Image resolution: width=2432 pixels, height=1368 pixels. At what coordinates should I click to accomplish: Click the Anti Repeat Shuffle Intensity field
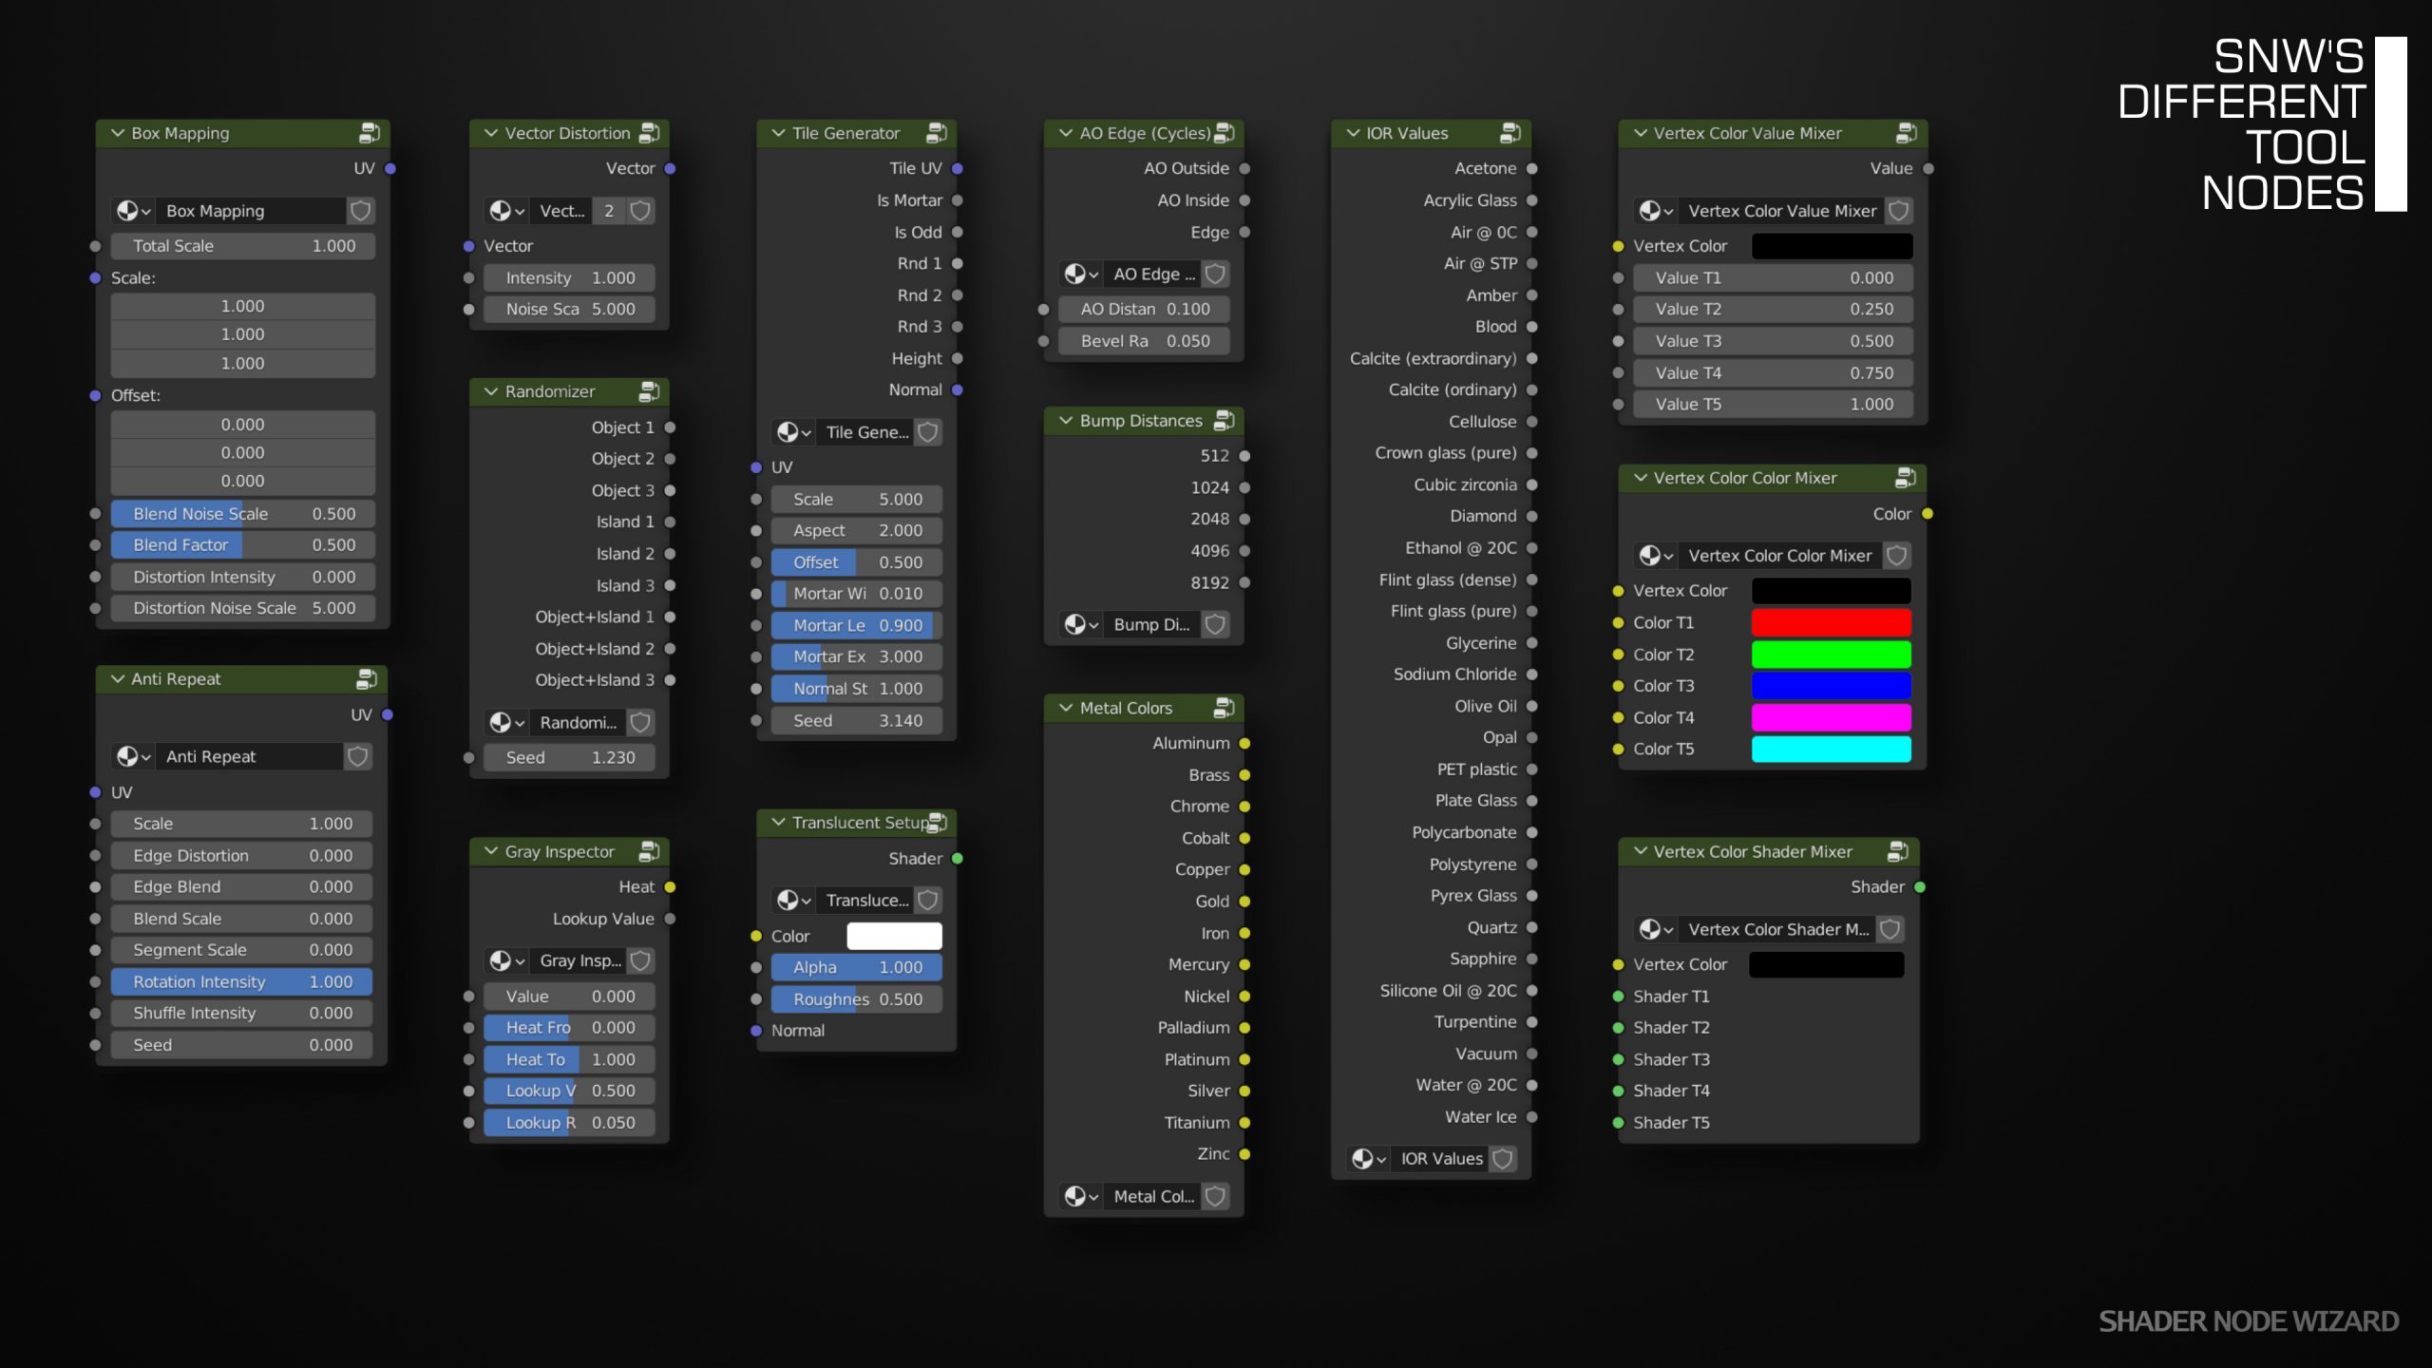coord(241,1014)
